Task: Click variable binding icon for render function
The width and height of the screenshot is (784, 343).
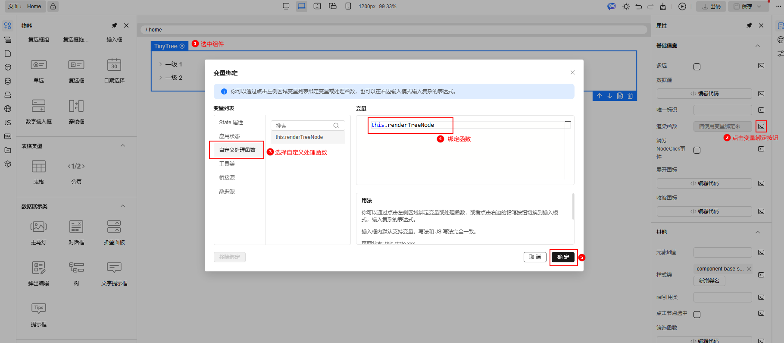Action: pos(761,126)
